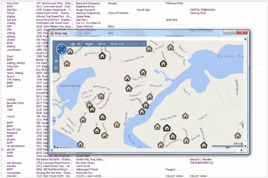The image size is (268, 178).
Task: Select the 'Eastward Companies' cell in background table
Action: pyautogui.click(x=88, y=3)
